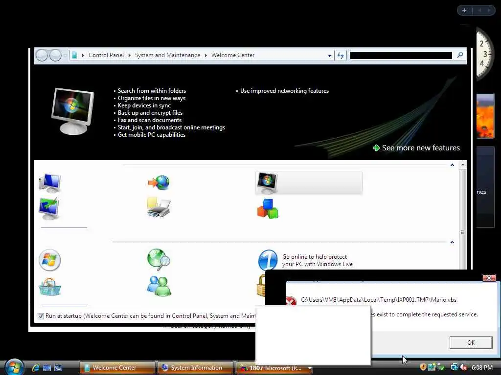
Task: Open the Transfer files and settings globe icon
Action: pyautogui.click(x=159, y=183)
